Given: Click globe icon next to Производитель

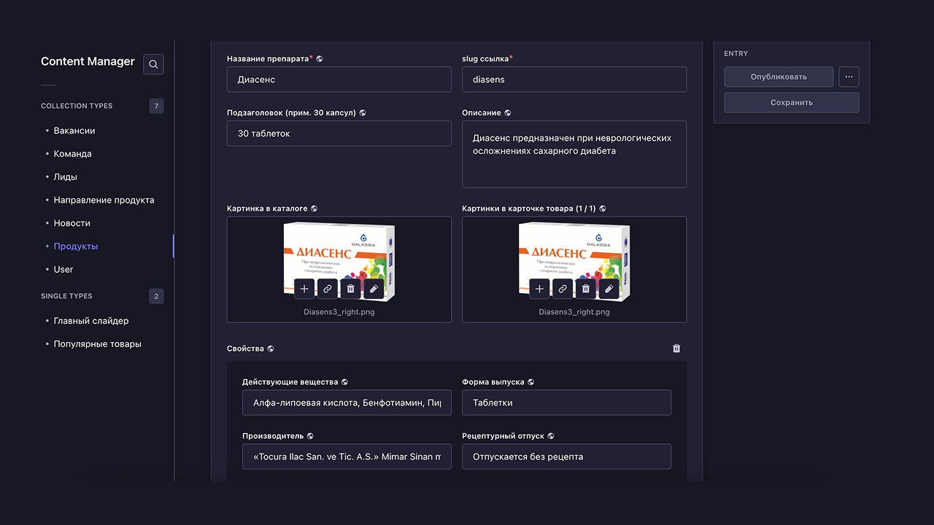Looking at the screenshot, I should click(x=310, y=436).
